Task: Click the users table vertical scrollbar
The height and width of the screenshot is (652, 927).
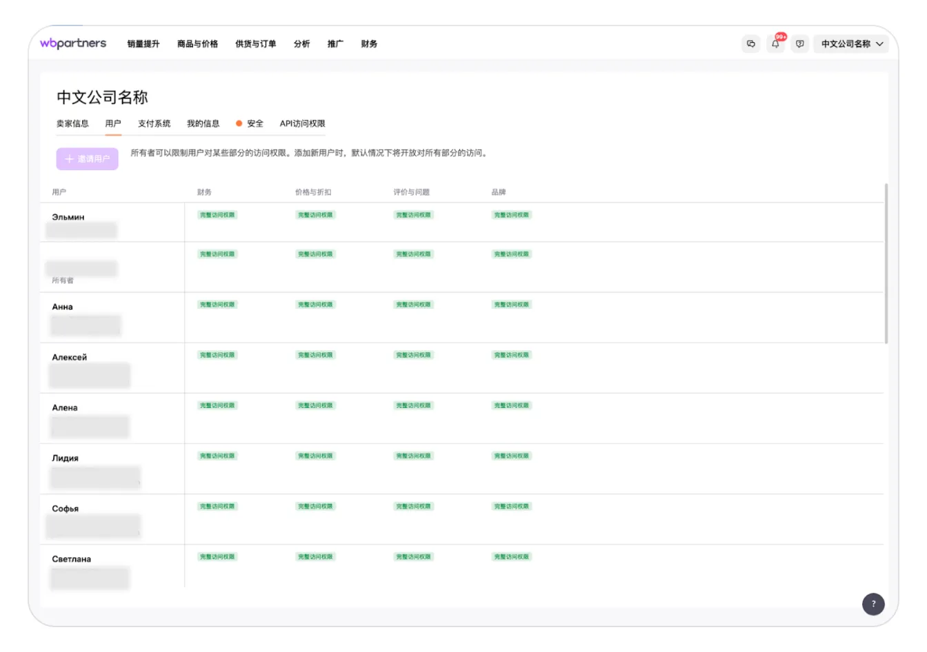Action: (x=886, y=263)
